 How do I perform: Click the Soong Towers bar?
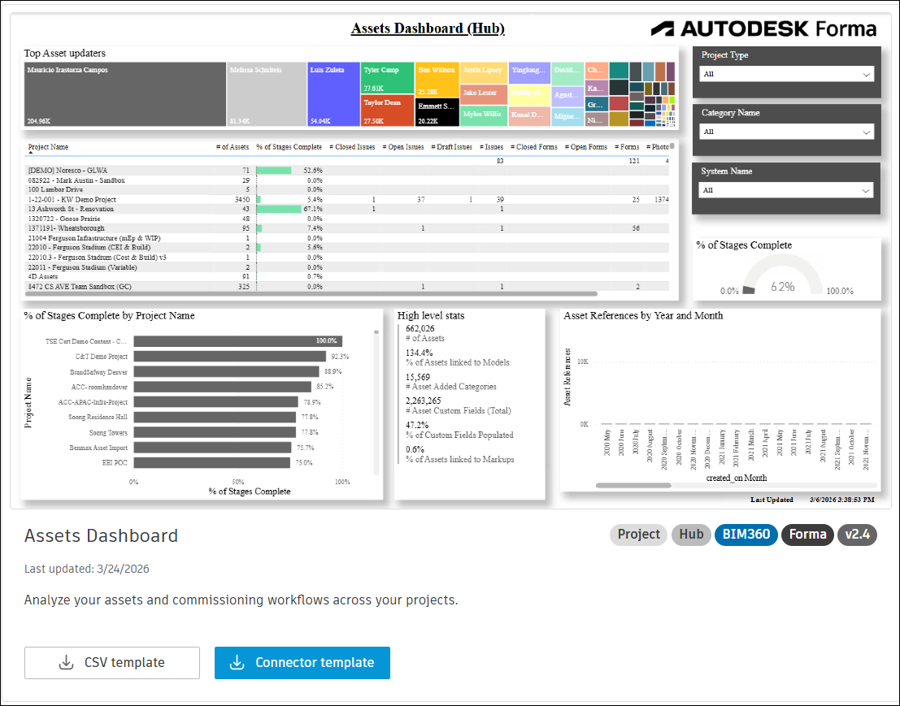tap(215, 432)
